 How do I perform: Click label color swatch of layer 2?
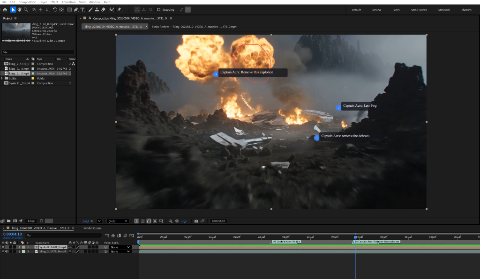(x=23, y=251)
